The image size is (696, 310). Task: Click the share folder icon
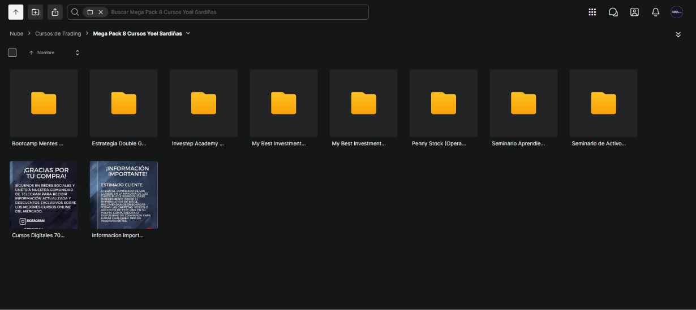[54, 12]
